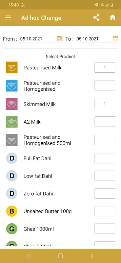Image resolution: width=121 pixels, height=263 pixels.
Task: Open the To date calendar icon
Action: [115, 38]
